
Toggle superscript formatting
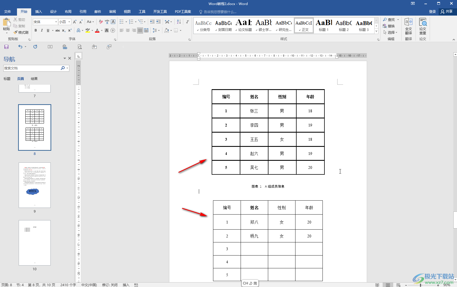70,30
